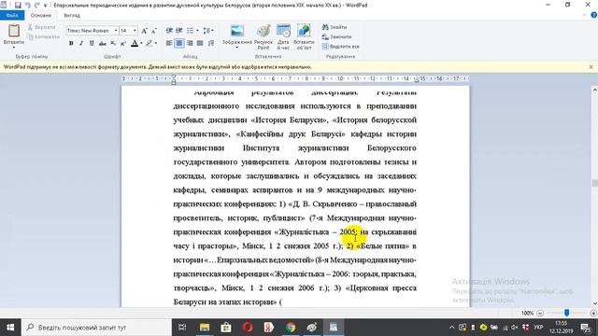The image size is (598, 336).
Task: Click the WordPad Help question mark icon
Action: coord(594,15)
